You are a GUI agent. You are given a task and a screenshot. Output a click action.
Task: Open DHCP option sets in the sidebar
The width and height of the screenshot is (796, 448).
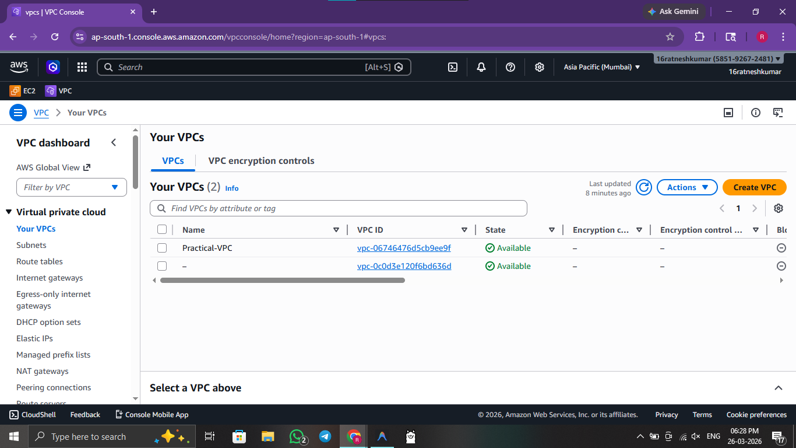(x=48, y=322)
